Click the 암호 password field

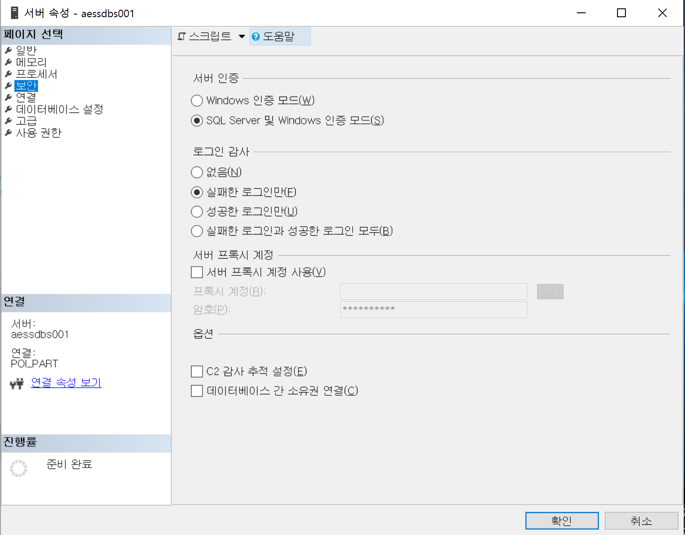434,310
